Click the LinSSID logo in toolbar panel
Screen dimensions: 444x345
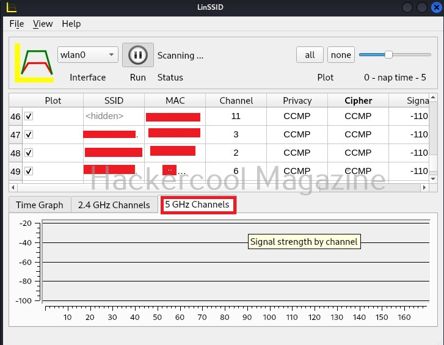pyautogui.click(x=34, y=63)
